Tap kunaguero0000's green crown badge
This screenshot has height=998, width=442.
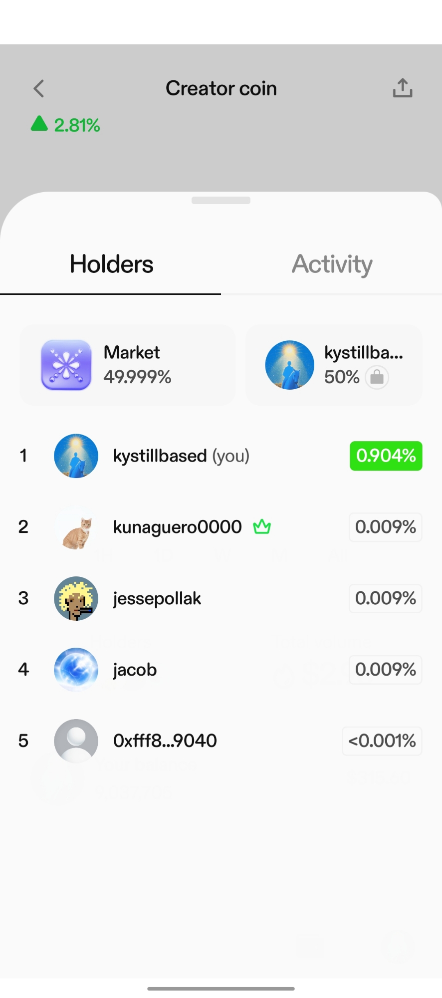point(262,526)
